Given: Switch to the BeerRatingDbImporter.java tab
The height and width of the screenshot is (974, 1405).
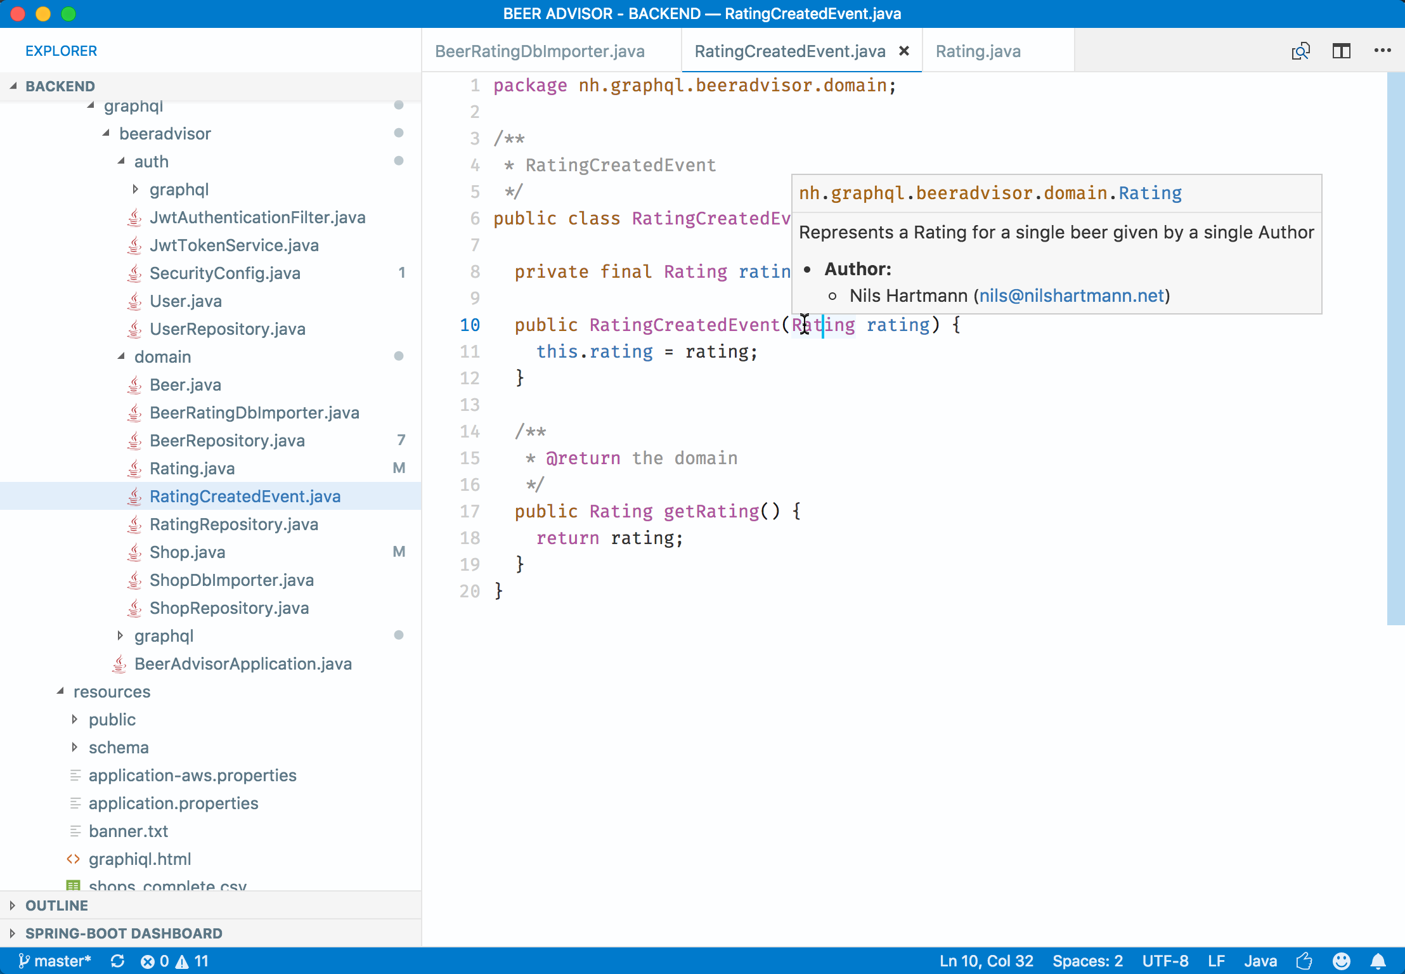Looking at the screenshot, I should 540,51.
